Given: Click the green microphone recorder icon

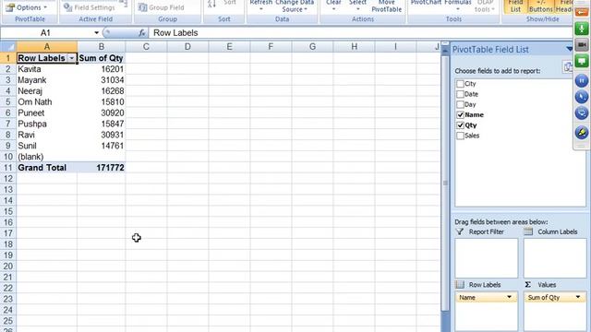Looking at the screenshot, I should pos(582,29).
